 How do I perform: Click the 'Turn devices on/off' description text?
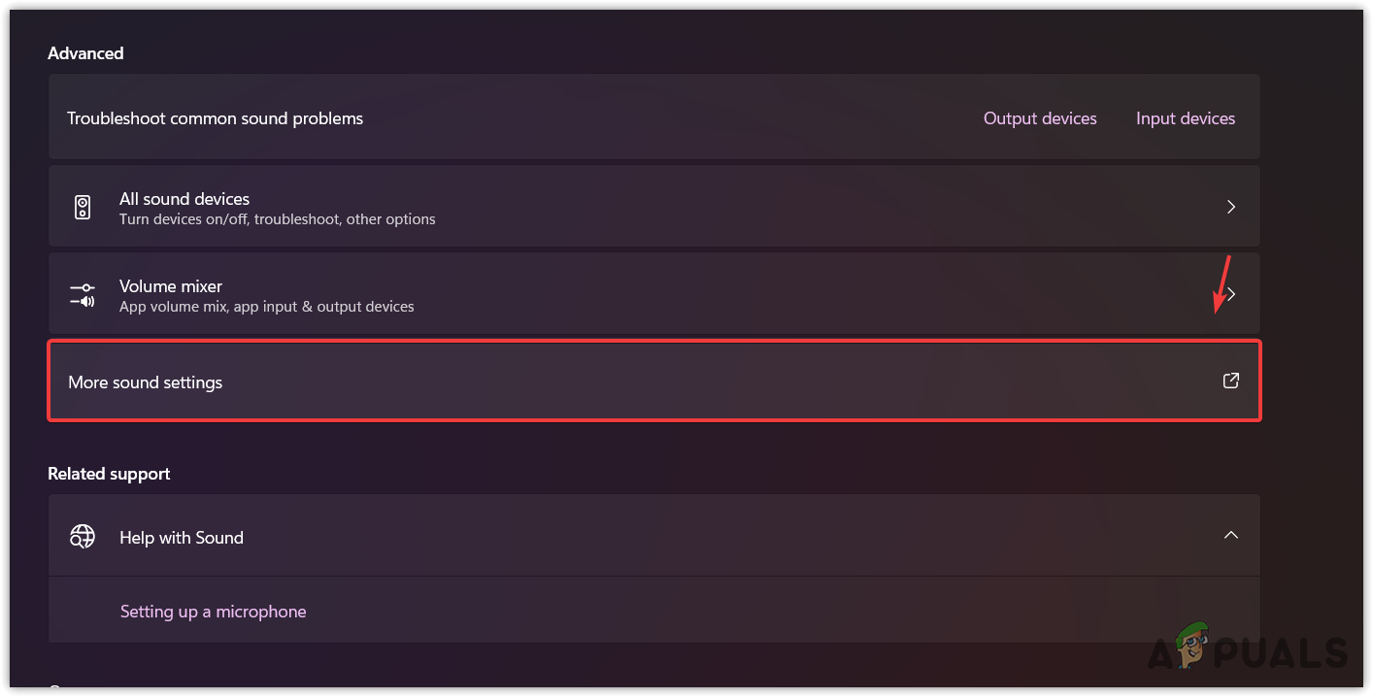[277, 219]
